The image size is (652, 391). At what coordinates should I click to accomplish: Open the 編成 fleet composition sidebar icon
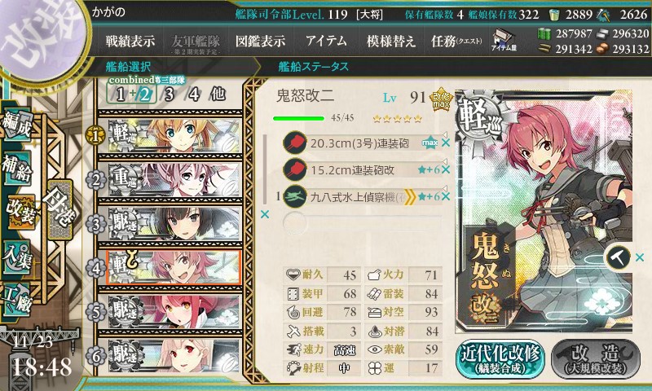(17, 125)
